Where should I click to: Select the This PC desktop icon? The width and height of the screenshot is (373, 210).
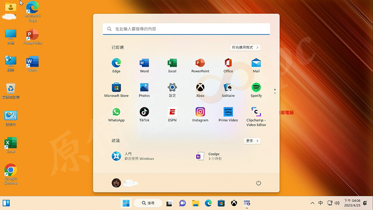click(11, 36)
